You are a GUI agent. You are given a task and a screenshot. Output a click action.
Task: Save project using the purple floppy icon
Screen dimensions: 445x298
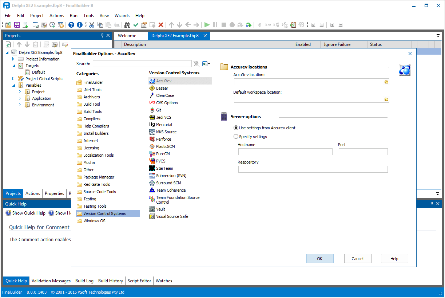[17, 25]
